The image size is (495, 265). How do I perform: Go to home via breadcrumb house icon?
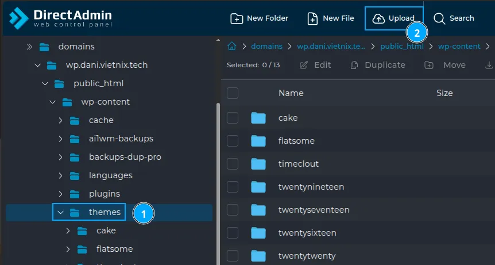tap(232, 47)
